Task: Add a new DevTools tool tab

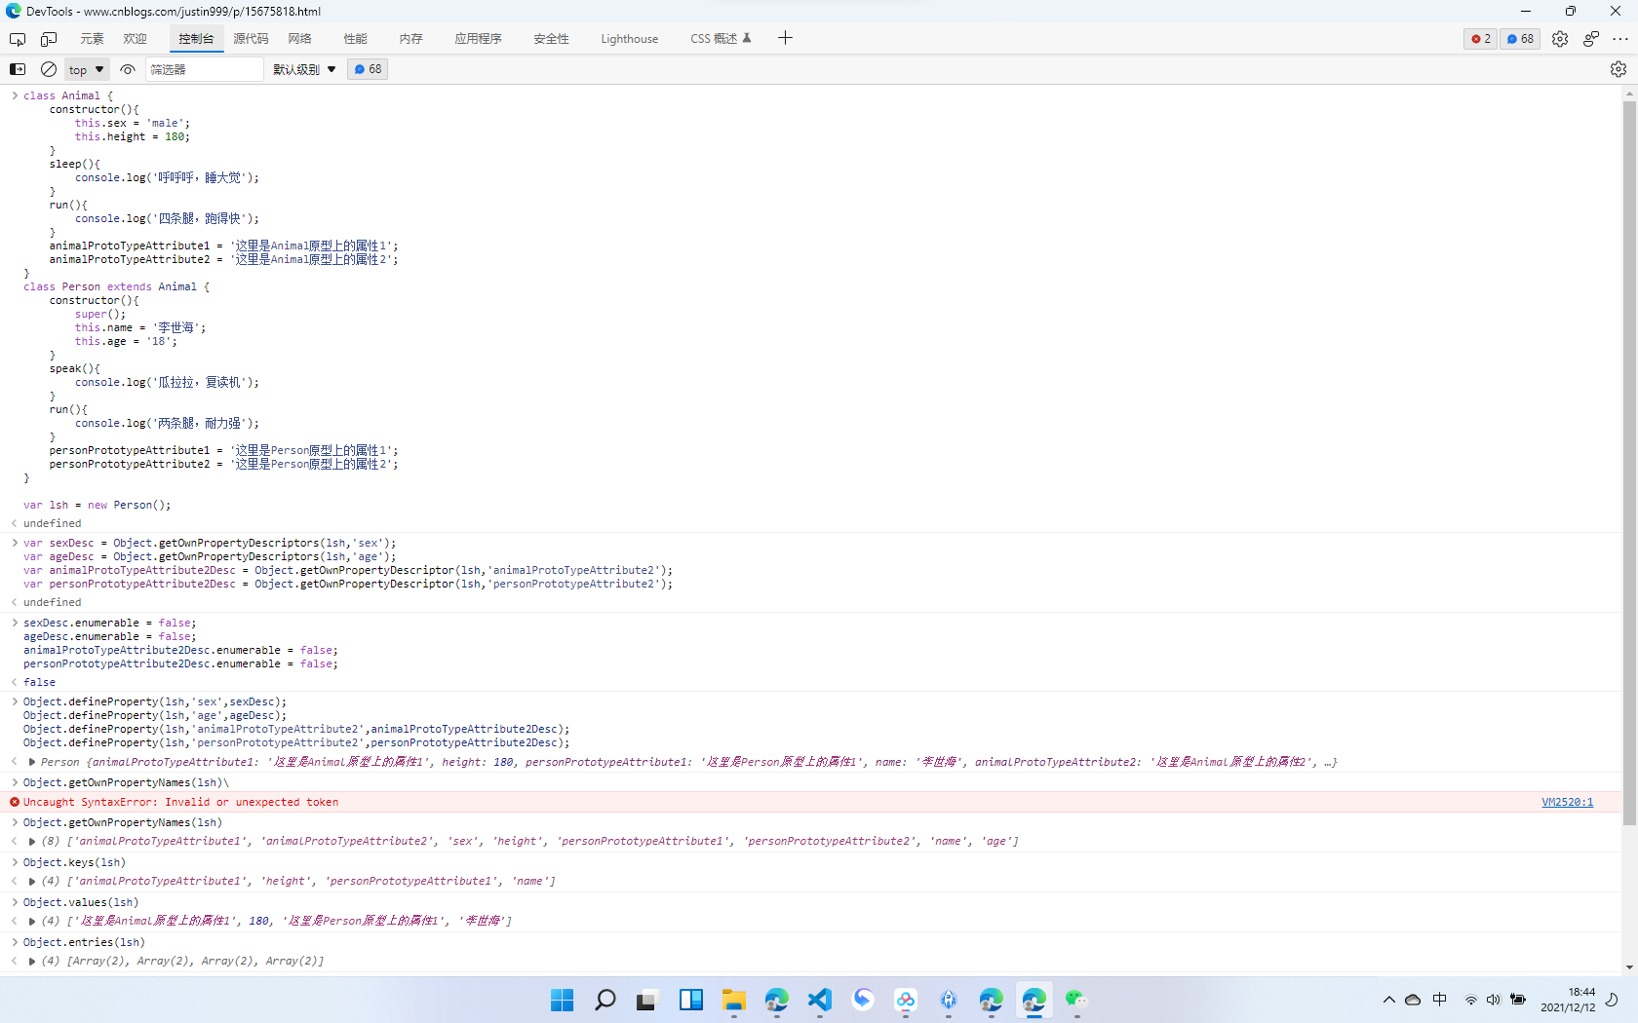Action: [x=785, y=38]
